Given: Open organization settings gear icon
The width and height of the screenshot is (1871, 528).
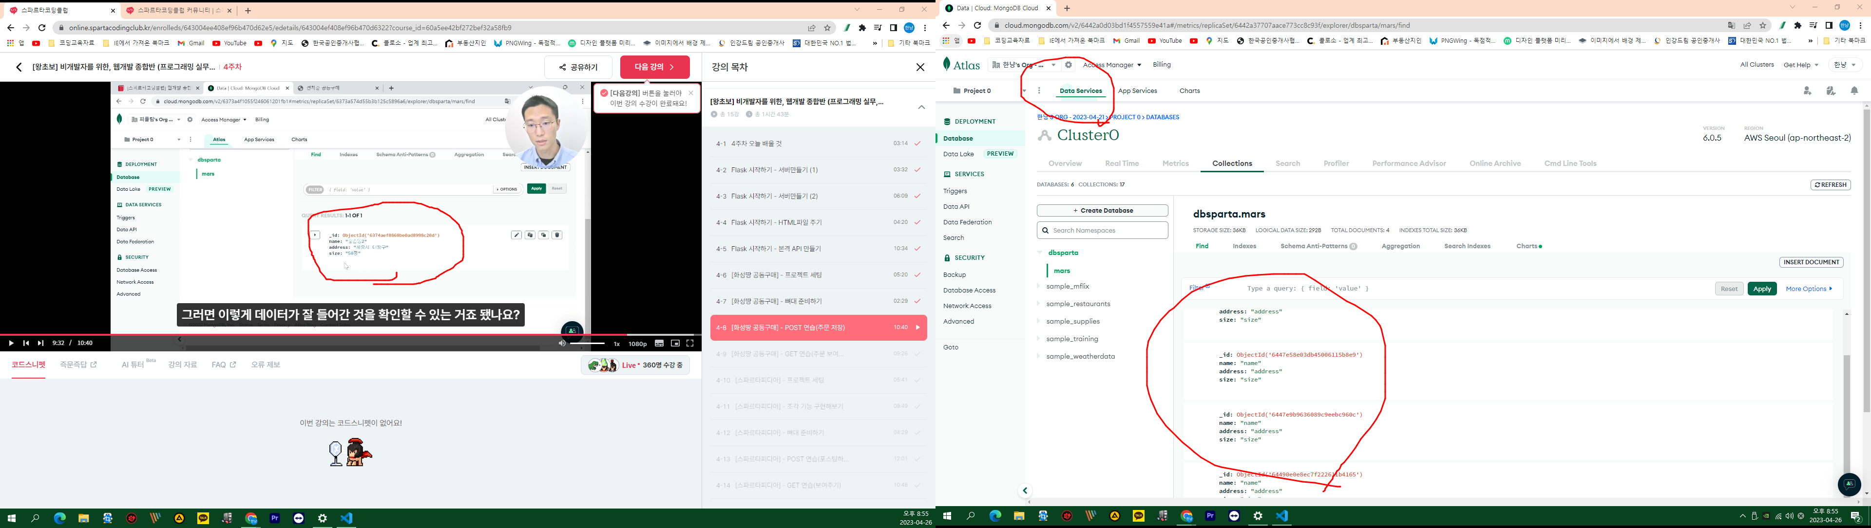Looking at the screenshot, I should tap(1069, 65).
